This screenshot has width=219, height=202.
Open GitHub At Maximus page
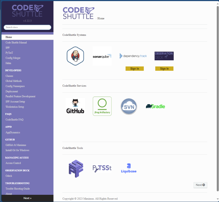point(16,145)
